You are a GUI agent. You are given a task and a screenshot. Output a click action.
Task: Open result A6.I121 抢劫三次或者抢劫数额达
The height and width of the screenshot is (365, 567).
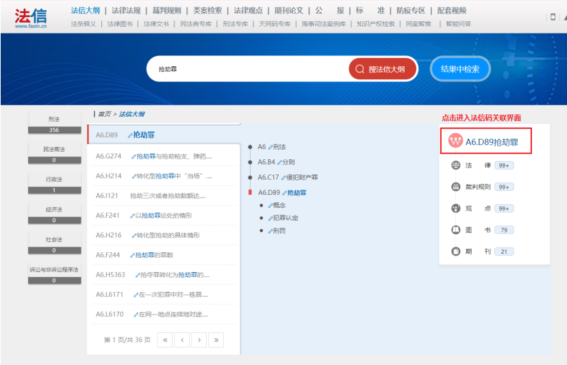[x=164, y=195]
